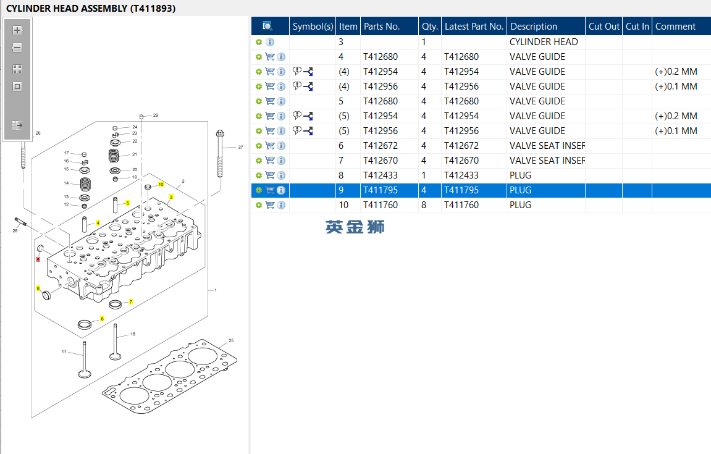Click the red highlighted callout 9 in diagram

click(38, 260)
